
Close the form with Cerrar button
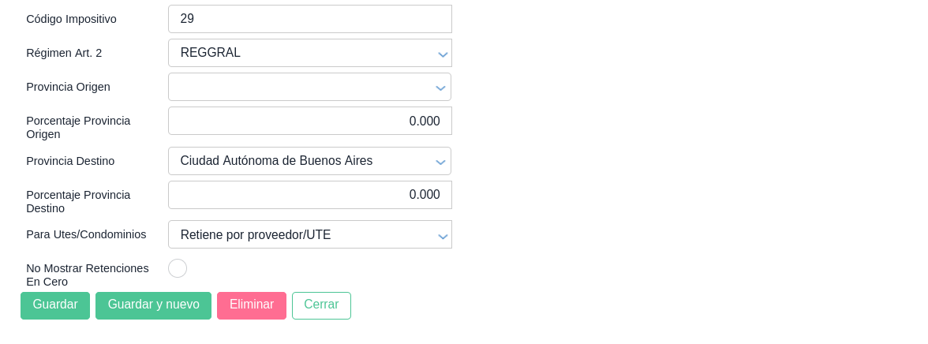pos(321,305)
